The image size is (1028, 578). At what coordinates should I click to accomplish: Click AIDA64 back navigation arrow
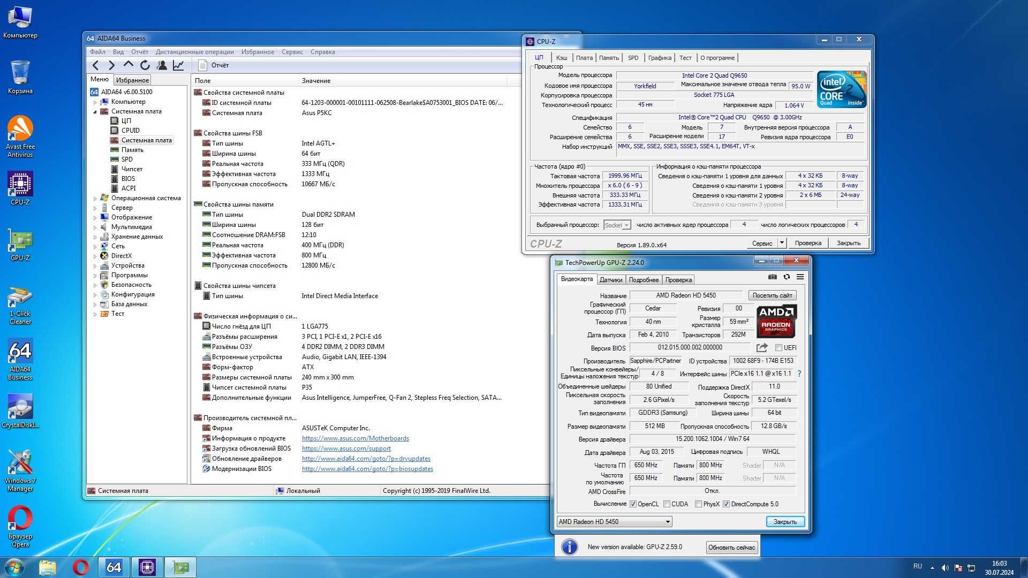[95, 65]
